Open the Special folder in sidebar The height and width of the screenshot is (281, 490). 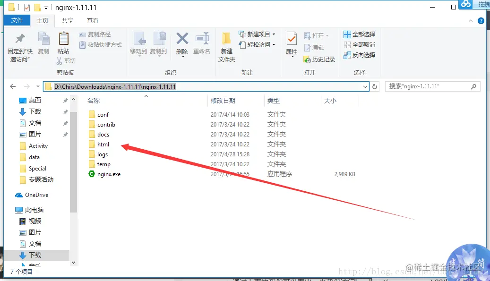pyautogui.click(x=33, y=169)
